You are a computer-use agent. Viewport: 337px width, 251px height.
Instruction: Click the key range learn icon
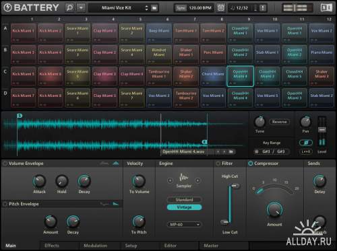[257, 151]
